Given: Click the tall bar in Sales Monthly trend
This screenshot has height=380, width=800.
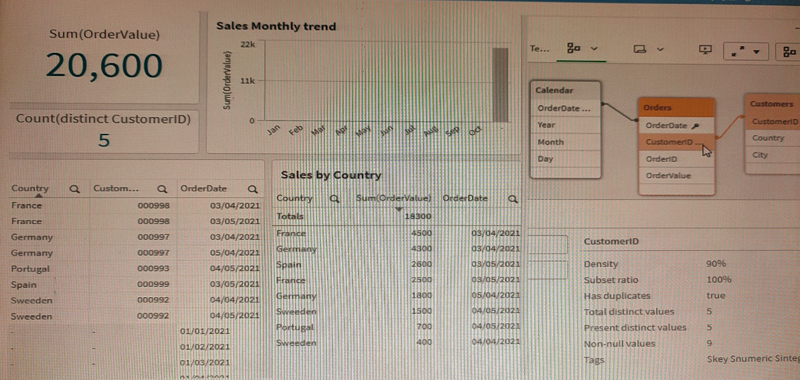Looking at the screenshot, I should tap(500, 84).
